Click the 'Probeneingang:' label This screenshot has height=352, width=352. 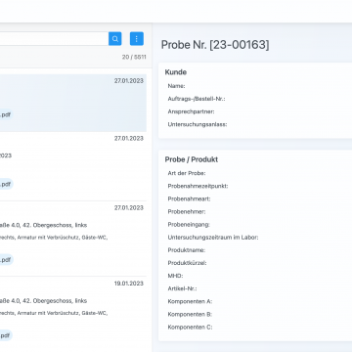point(189,225)
